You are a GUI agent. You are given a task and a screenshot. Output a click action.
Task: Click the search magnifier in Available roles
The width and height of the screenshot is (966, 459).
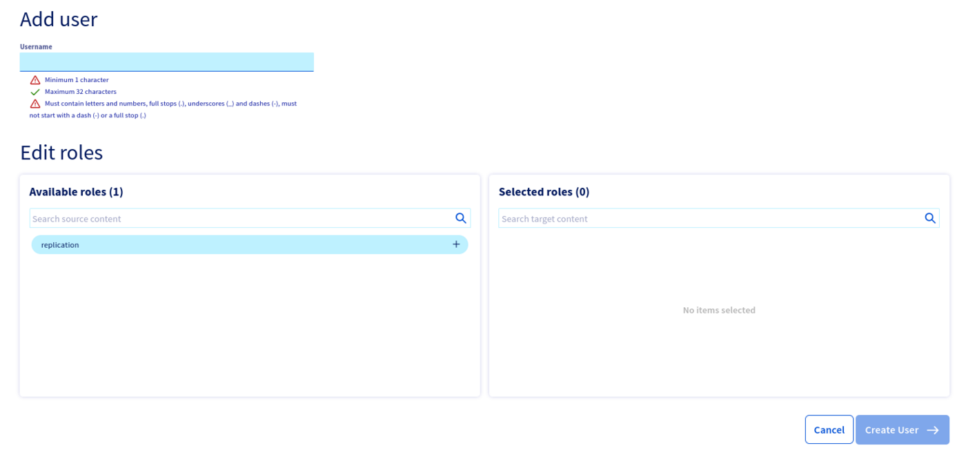pos(461,218)
